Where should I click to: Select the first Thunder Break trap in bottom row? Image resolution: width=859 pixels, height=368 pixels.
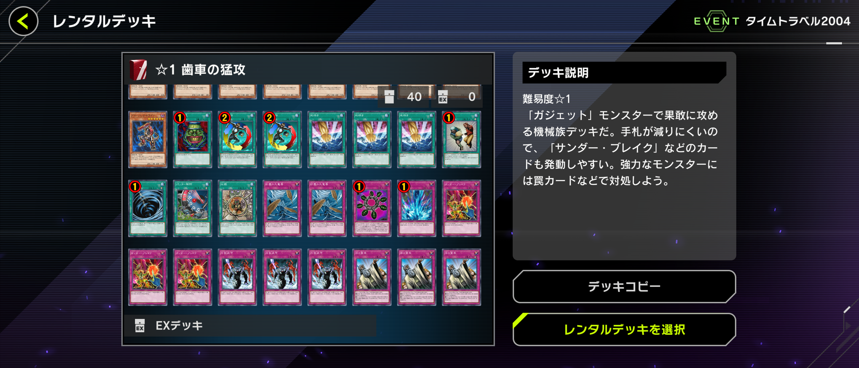tap(148, 277)
